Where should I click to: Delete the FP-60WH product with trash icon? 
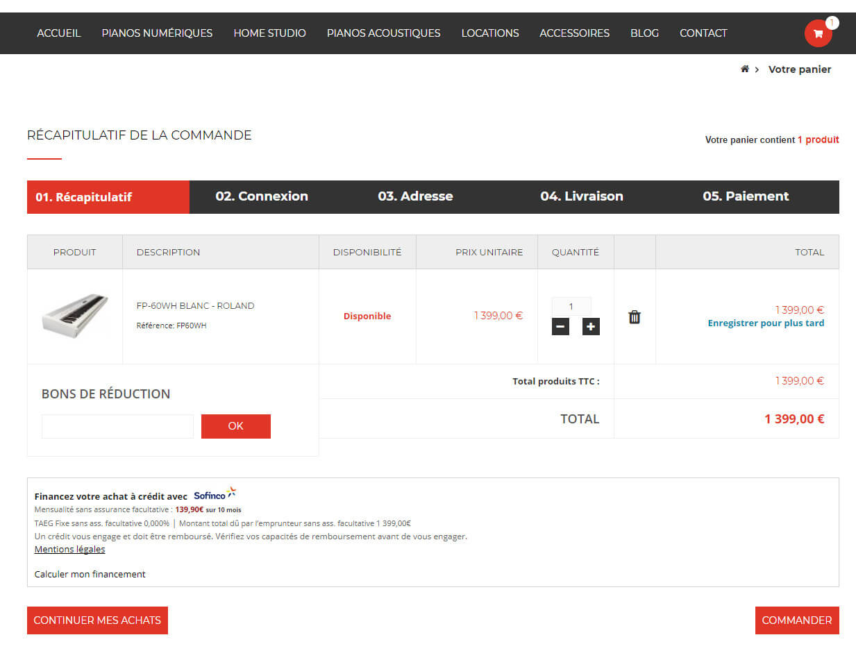(x=635, y=317)
